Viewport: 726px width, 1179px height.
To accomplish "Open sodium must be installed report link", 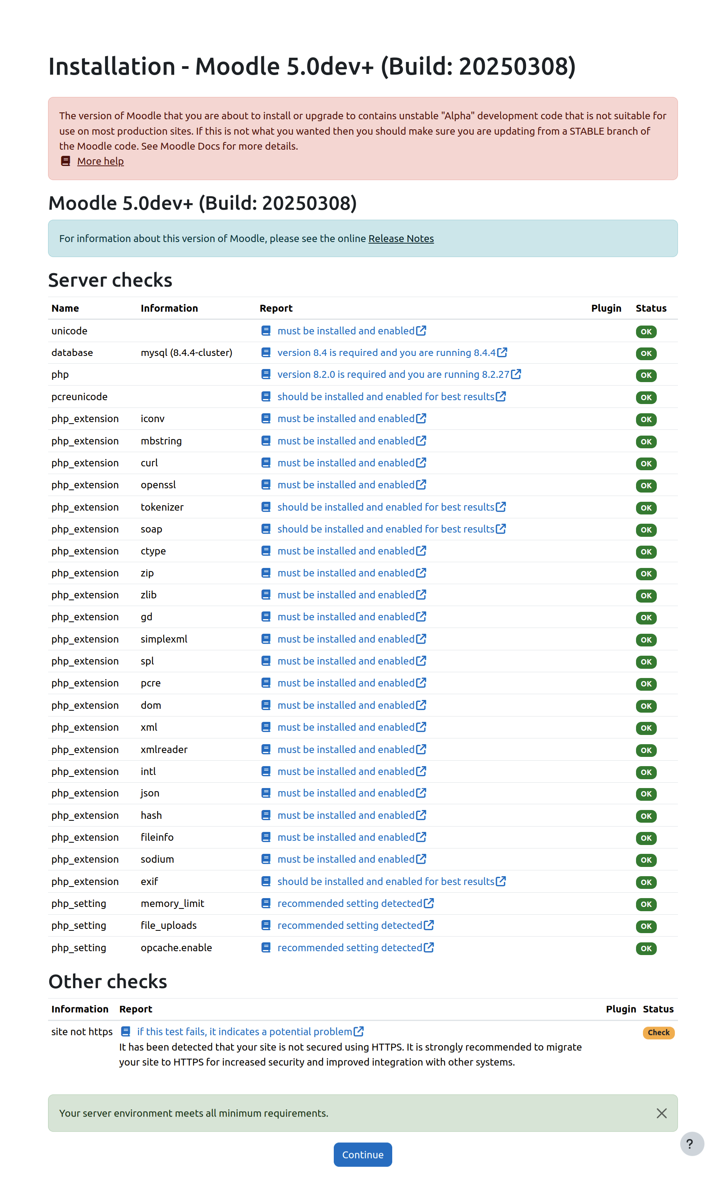I will [351, 859].
